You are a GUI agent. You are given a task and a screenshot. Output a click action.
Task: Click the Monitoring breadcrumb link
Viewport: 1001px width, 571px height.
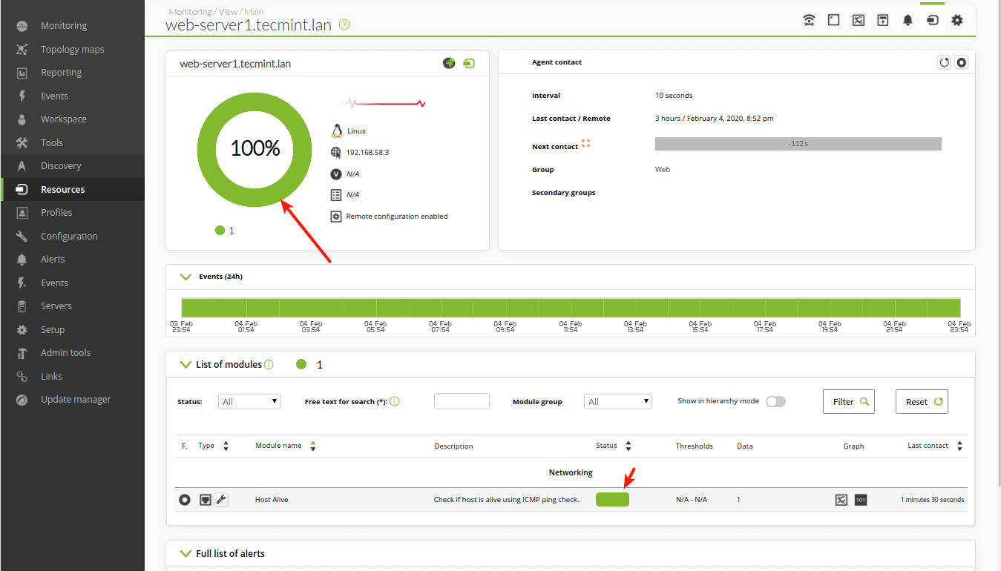[190, 12]
